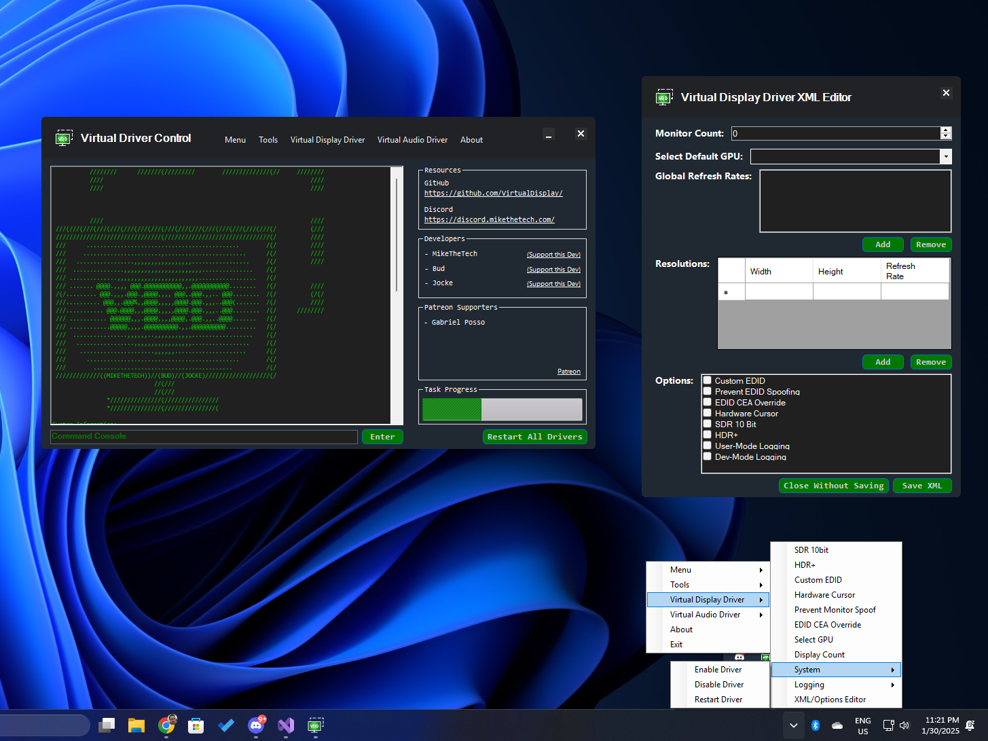988x741 pixels.
Task: Launch Chrome from the taskbar
Action: 166,725
